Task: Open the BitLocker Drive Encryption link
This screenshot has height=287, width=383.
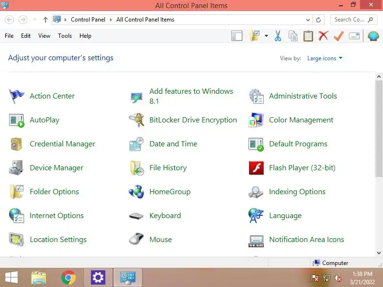Action: (193, 120)
